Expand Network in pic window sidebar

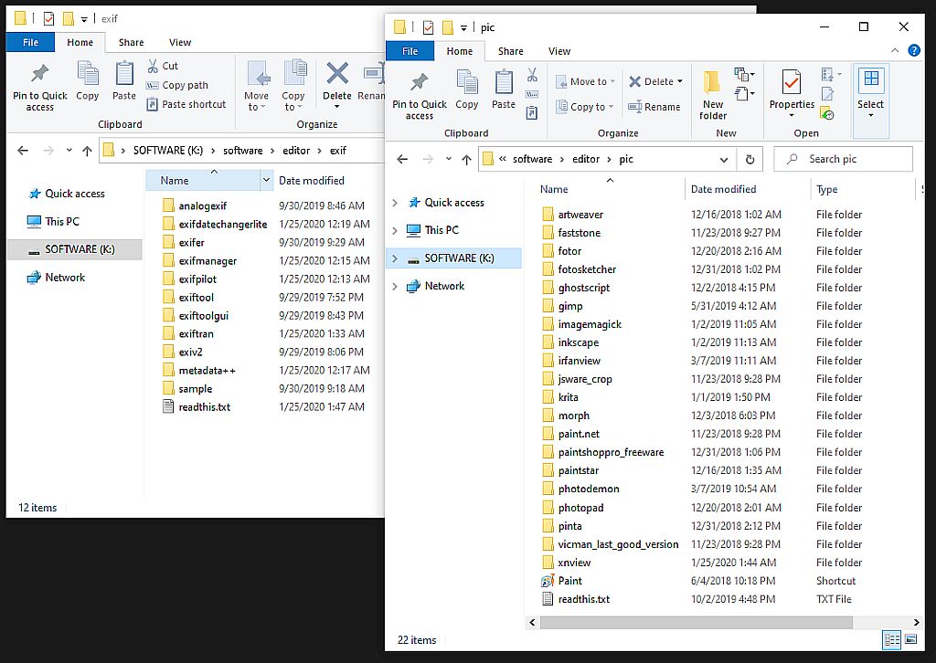pos(395,286)
